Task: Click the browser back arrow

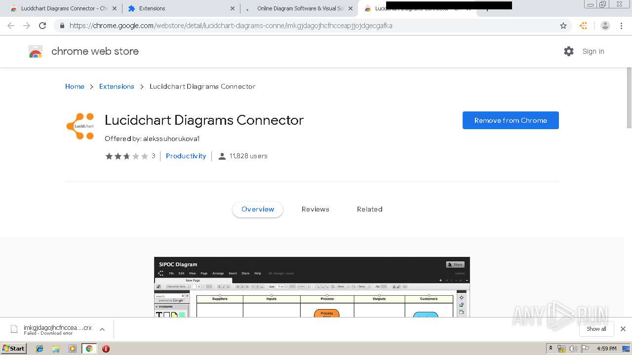Action: tap(11, 26)
